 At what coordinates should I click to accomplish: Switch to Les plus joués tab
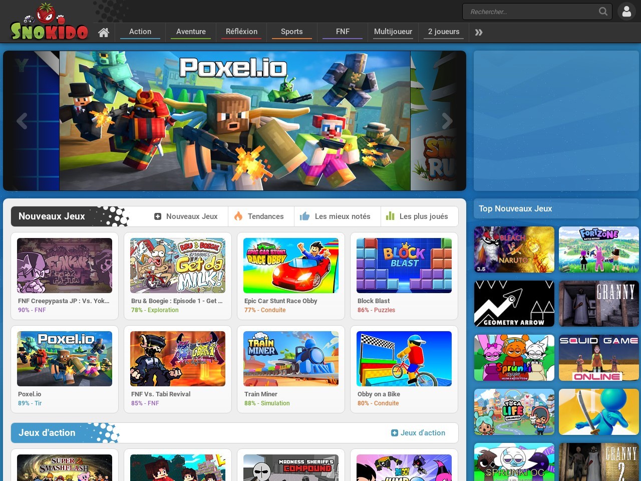click(419, 216)
